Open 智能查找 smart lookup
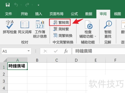125x93 pixels. (108, 29)
